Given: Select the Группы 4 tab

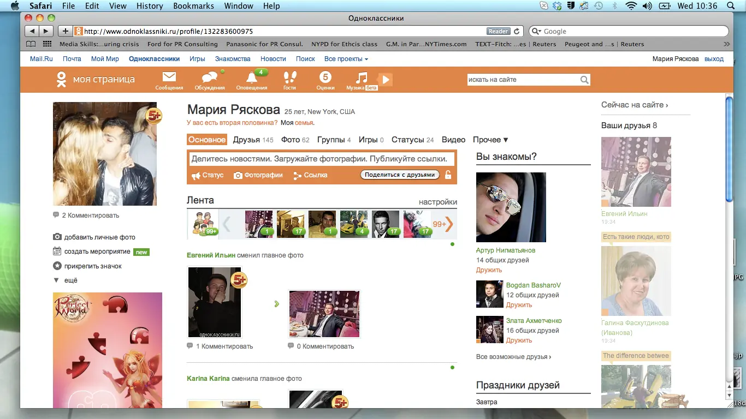Looking at the screenshot, I should [334, 140].
